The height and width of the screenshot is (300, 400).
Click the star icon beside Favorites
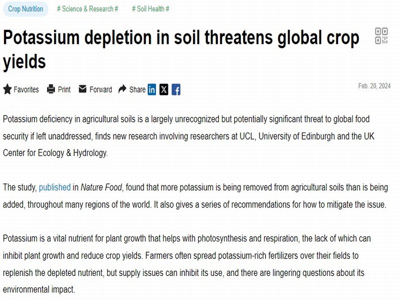(7, 89)
